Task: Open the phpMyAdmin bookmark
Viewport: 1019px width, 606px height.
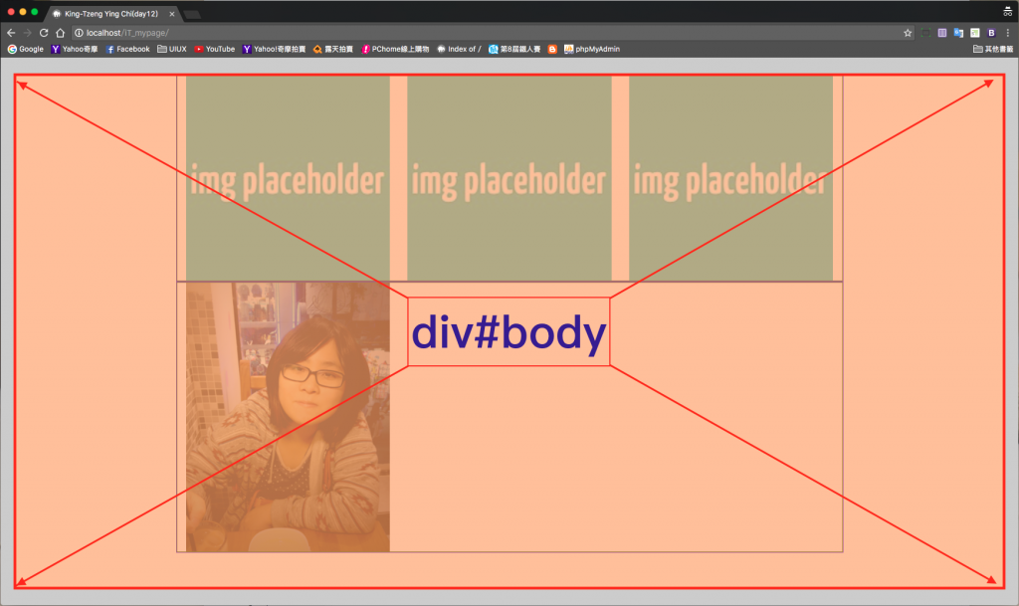Action: 591,49
